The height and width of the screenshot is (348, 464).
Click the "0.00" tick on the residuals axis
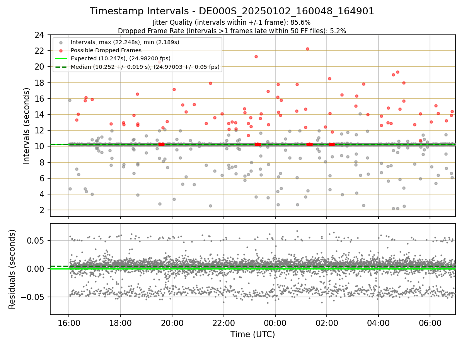36,269
